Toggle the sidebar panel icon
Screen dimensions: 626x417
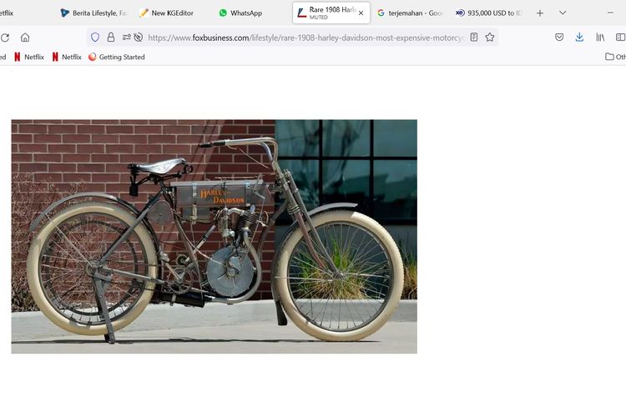click(620, 38)
